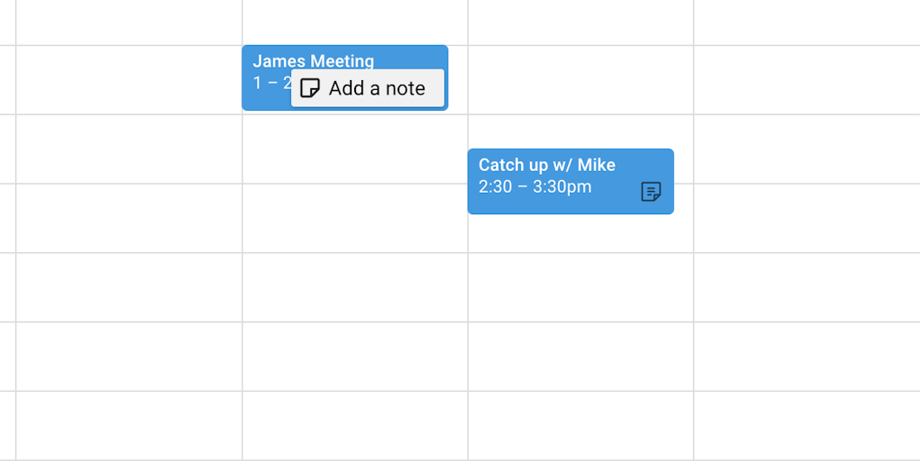Viewport: 923px width, 461px height.
Task: Select the bottom-most empty cell in the rightmost column
Action: click(807, 425)
